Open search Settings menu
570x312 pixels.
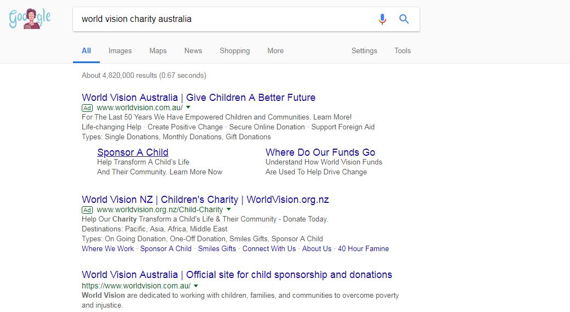[x=364, y=50]
